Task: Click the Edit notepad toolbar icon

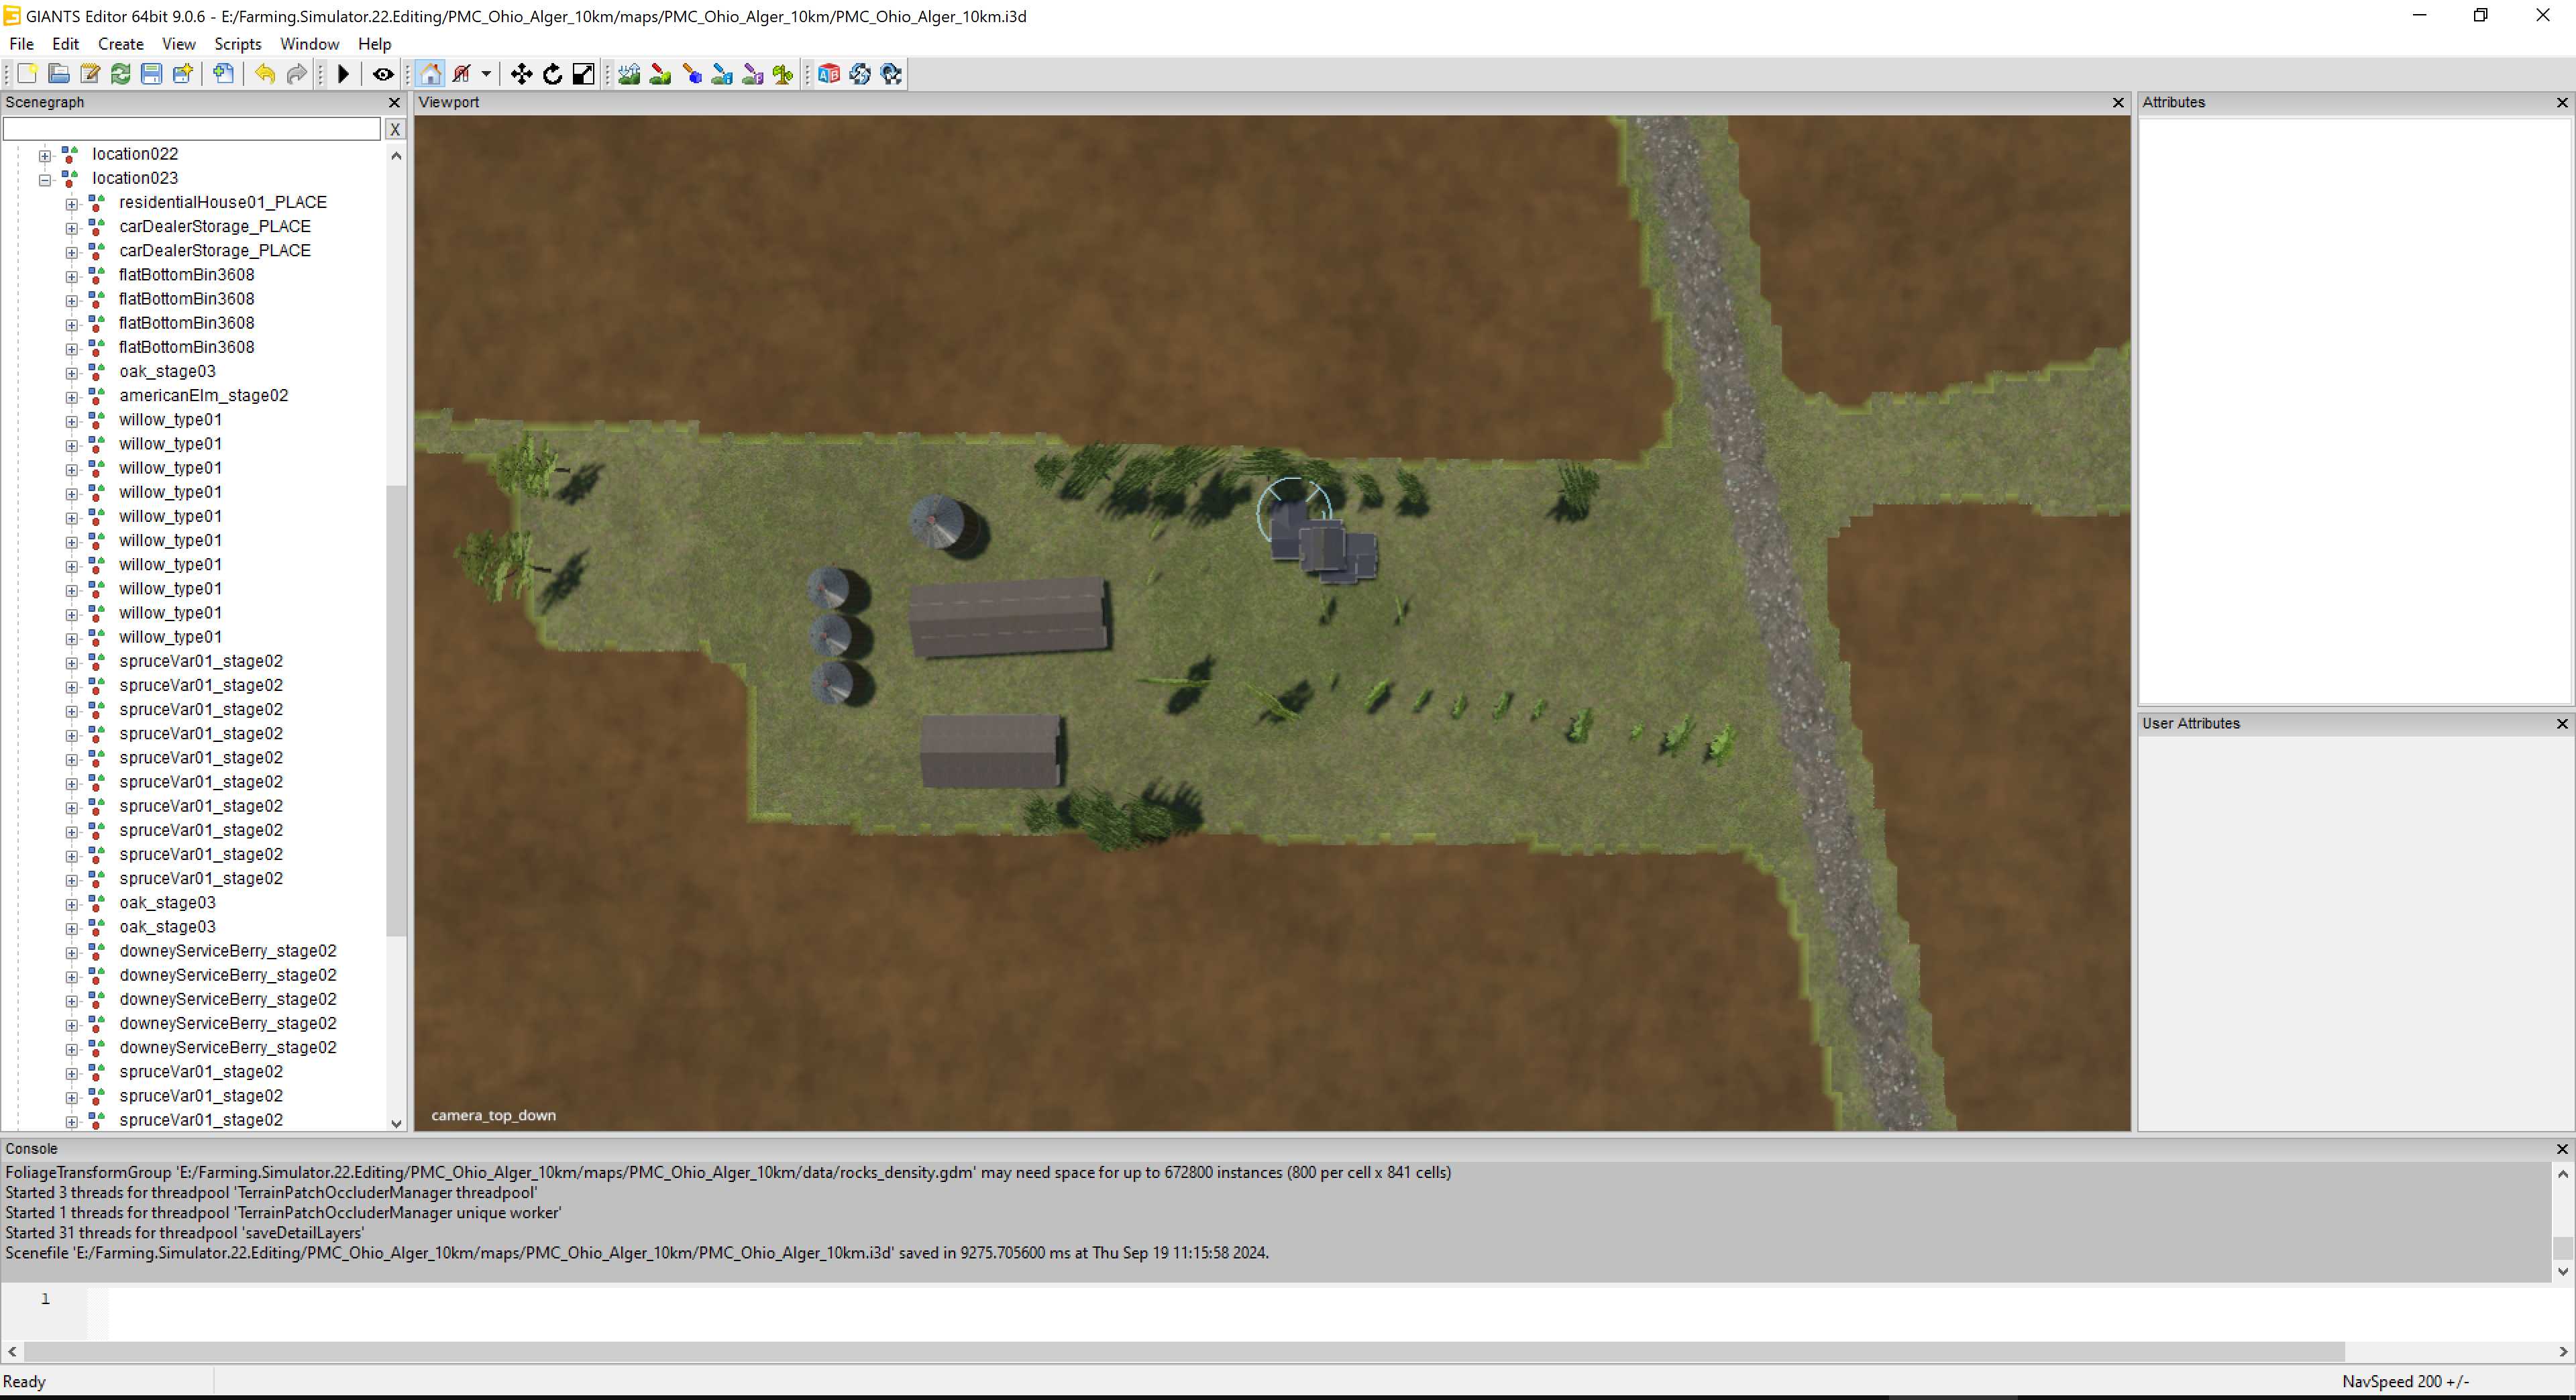Action: pyautogui.click(x=89, y=74)
